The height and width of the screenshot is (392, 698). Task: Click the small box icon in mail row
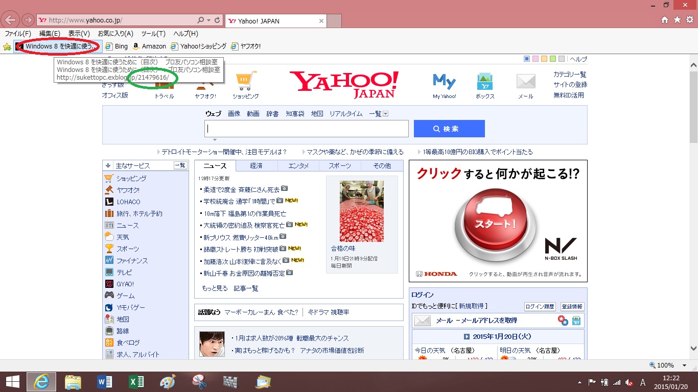tap(576, 321)
